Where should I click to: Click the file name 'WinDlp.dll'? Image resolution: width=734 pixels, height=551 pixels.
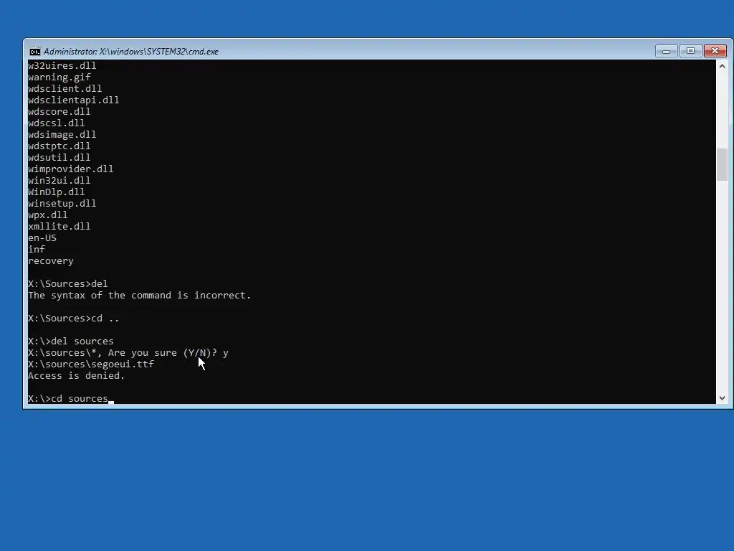tap(56, 192)
